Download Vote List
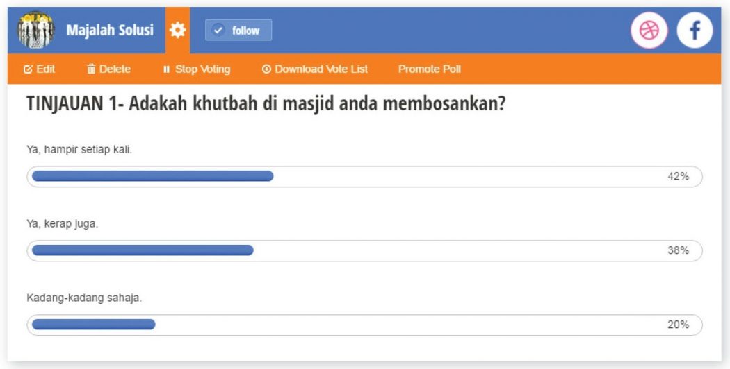The width and height of the screenshot is (730, 369). tap(315, 69)
